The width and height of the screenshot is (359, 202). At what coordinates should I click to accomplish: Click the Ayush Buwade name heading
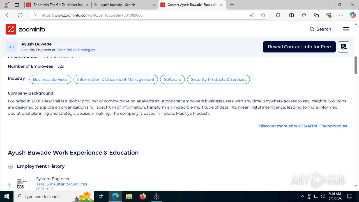coord(36,44)
